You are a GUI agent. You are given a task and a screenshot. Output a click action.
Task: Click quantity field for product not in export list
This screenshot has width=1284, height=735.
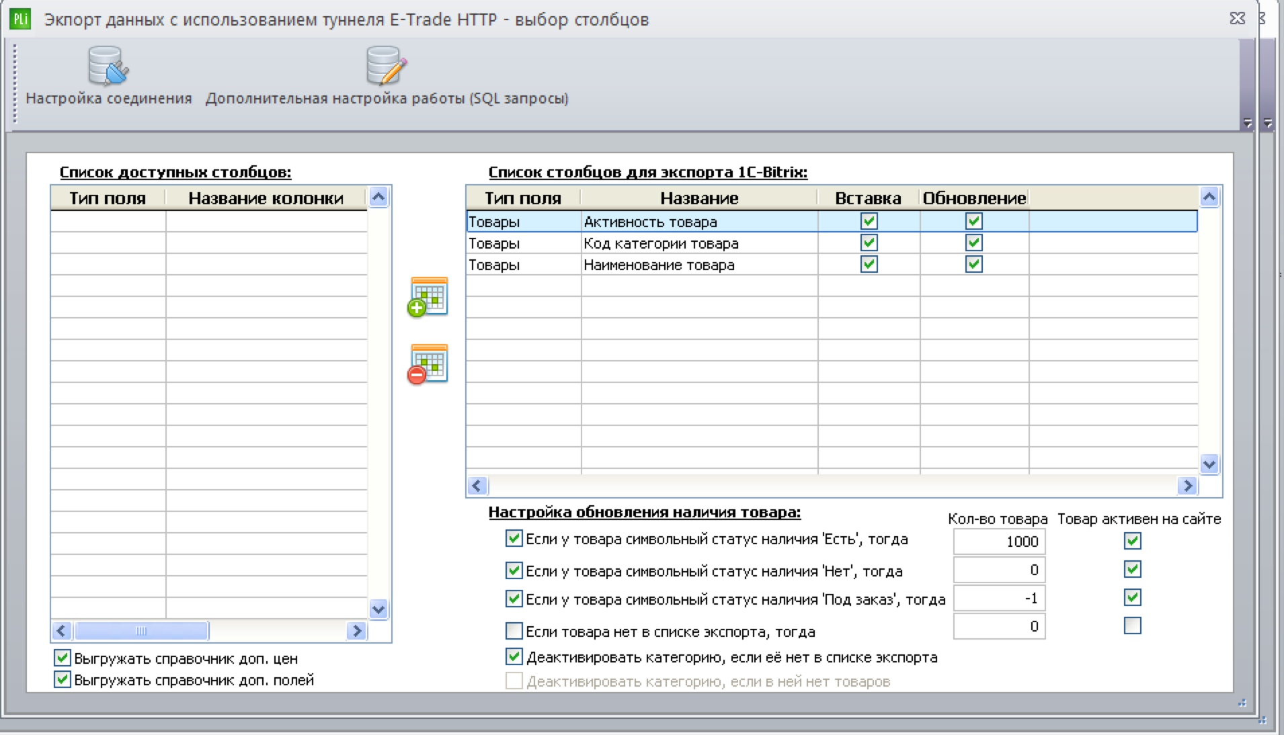[999, 627]
